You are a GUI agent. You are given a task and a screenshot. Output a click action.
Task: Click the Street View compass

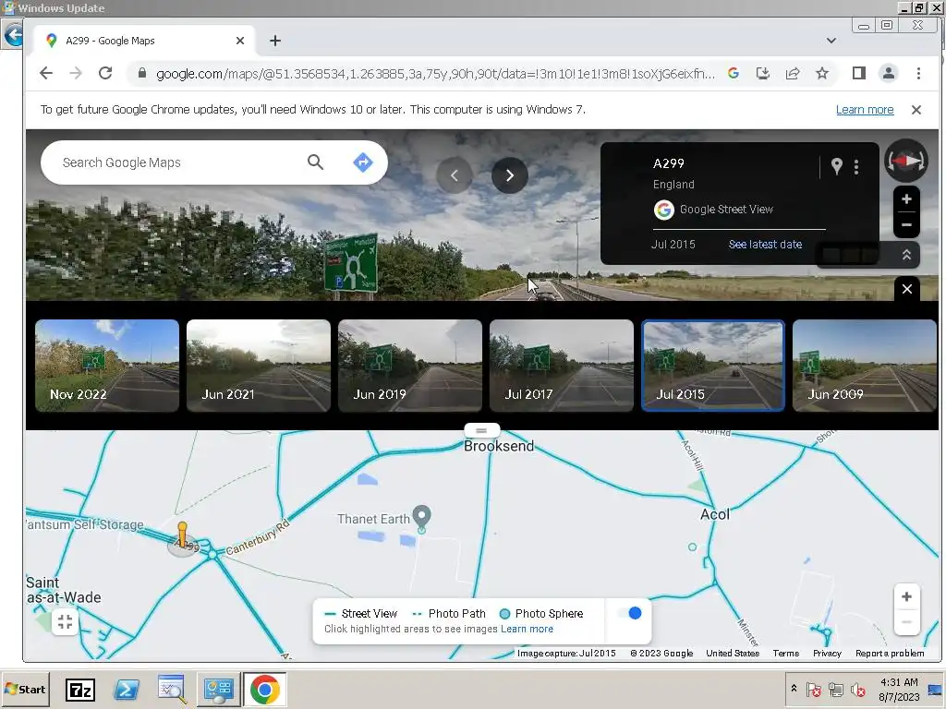906,161
